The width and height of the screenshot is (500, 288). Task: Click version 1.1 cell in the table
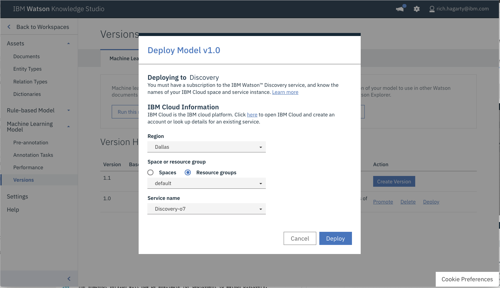pyautogui.click(x=107, y=178)
